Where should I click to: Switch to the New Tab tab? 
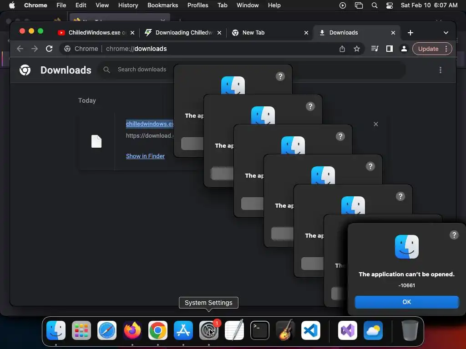click(269, 33)
